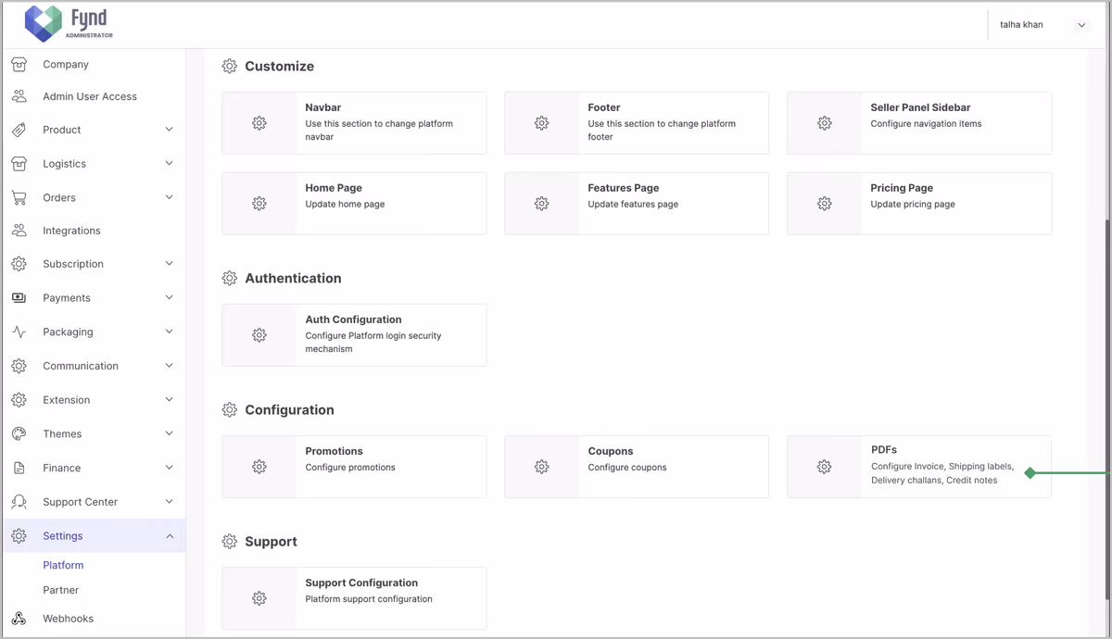The image size is (1112, 639).
Task: Open the Coupons configuration card
Action: click(x=637, y=467)
